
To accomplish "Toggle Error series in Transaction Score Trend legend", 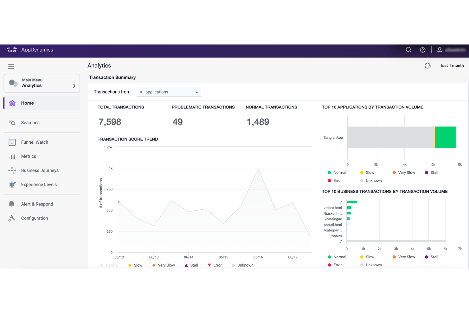I will click(x=215, y=265).
